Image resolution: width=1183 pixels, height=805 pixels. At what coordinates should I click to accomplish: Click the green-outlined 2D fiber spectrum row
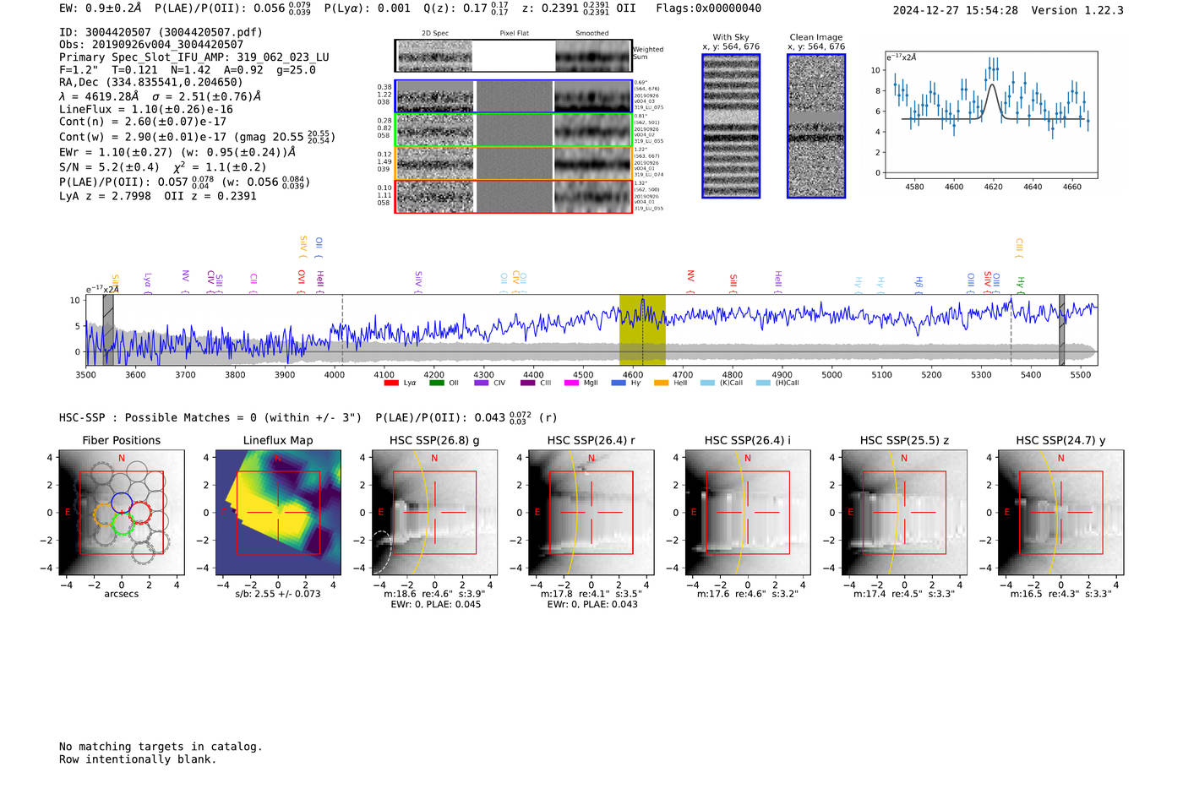tap(514, 130)
